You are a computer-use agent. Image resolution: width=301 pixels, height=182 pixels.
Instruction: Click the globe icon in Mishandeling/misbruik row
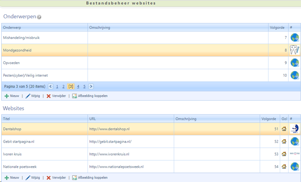click(294, 38)
